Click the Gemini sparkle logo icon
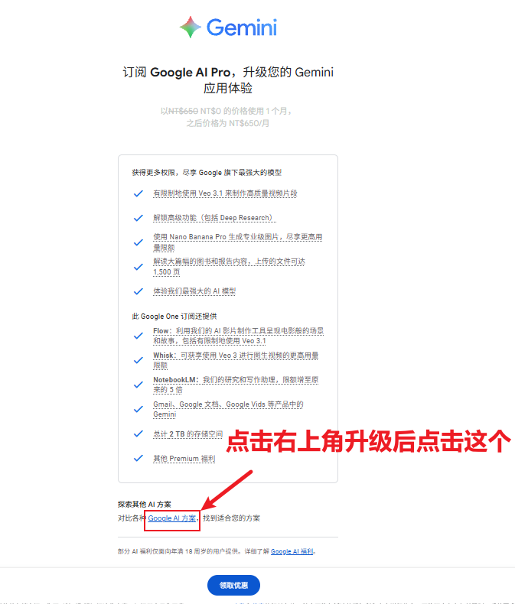Image resolution: width=515 pixels, height=604 pixels. (x=191, y=27)
